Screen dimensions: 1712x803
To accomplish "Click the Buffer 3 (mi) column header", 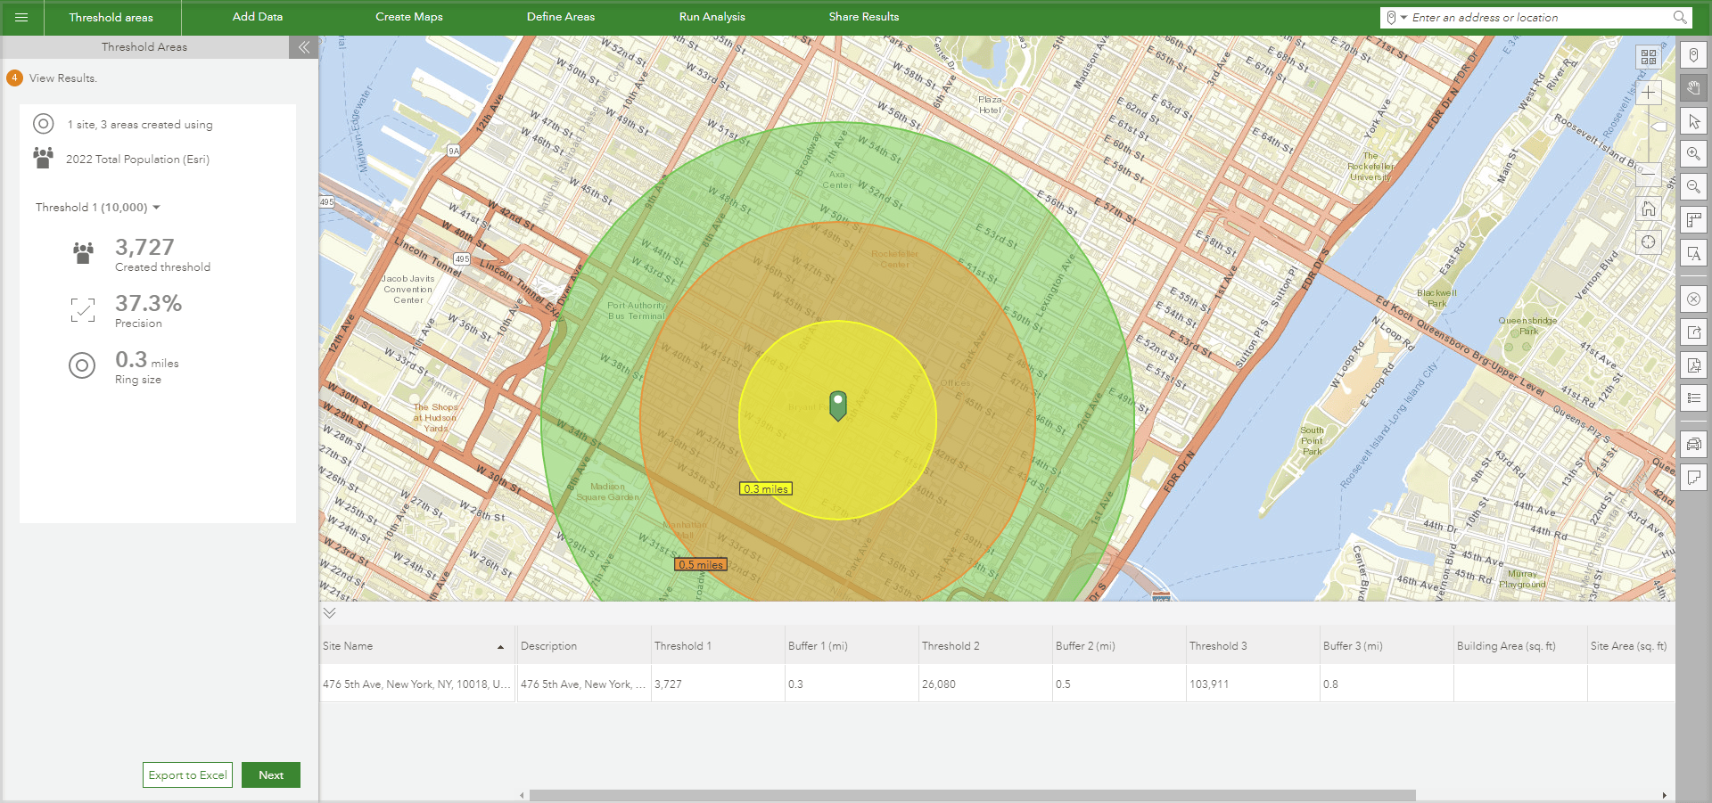I will pyautogui.click(x=1387, y=646).
